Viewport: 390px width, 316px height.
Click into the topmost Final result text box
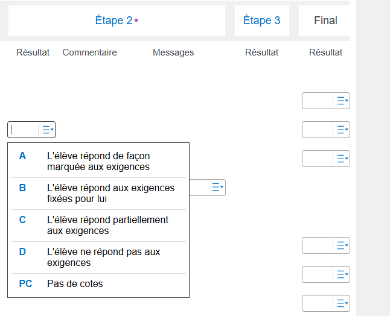click(317, 101)
